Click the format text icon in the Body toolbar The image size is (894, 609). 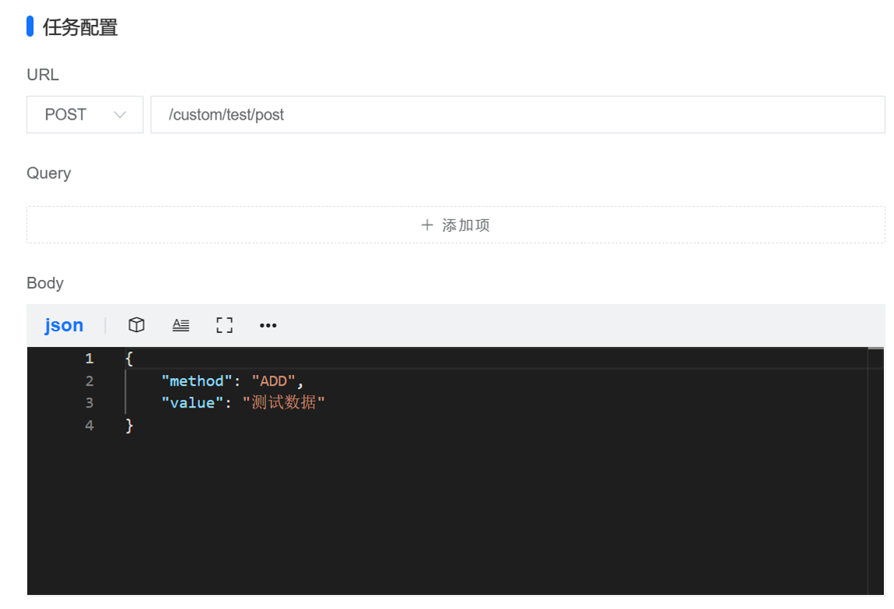click(x=181, y=325)
